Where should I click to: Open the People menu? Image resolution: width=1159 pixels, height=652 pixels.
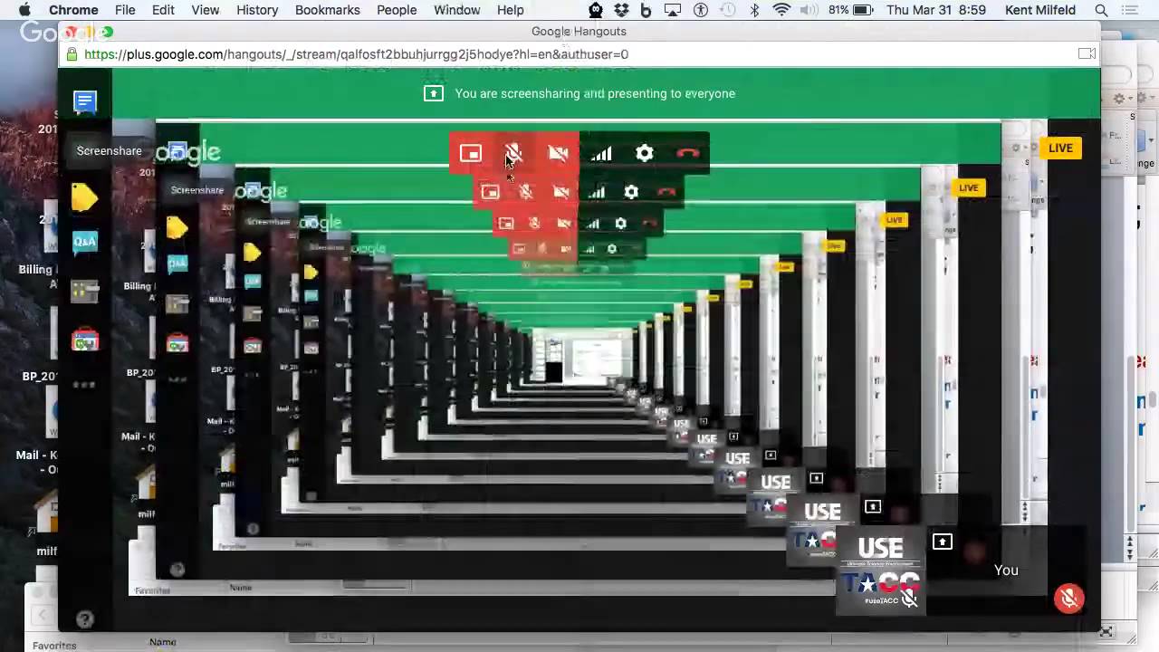click(397, 10)
